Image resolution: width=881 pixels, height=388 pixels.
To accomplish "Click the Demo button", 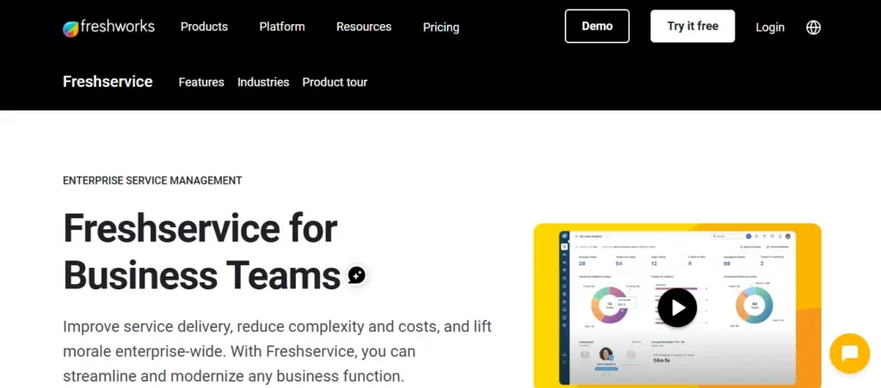I will tap(597, 26).
